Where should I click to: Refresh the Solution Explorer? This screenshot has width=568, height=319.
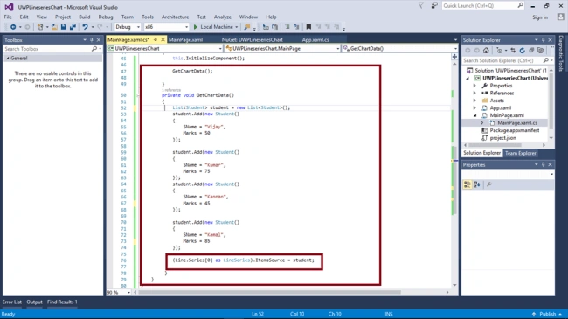[522, 51]
